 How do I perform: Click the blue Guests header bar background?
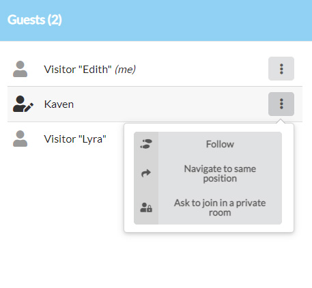[x=182, y=20]
